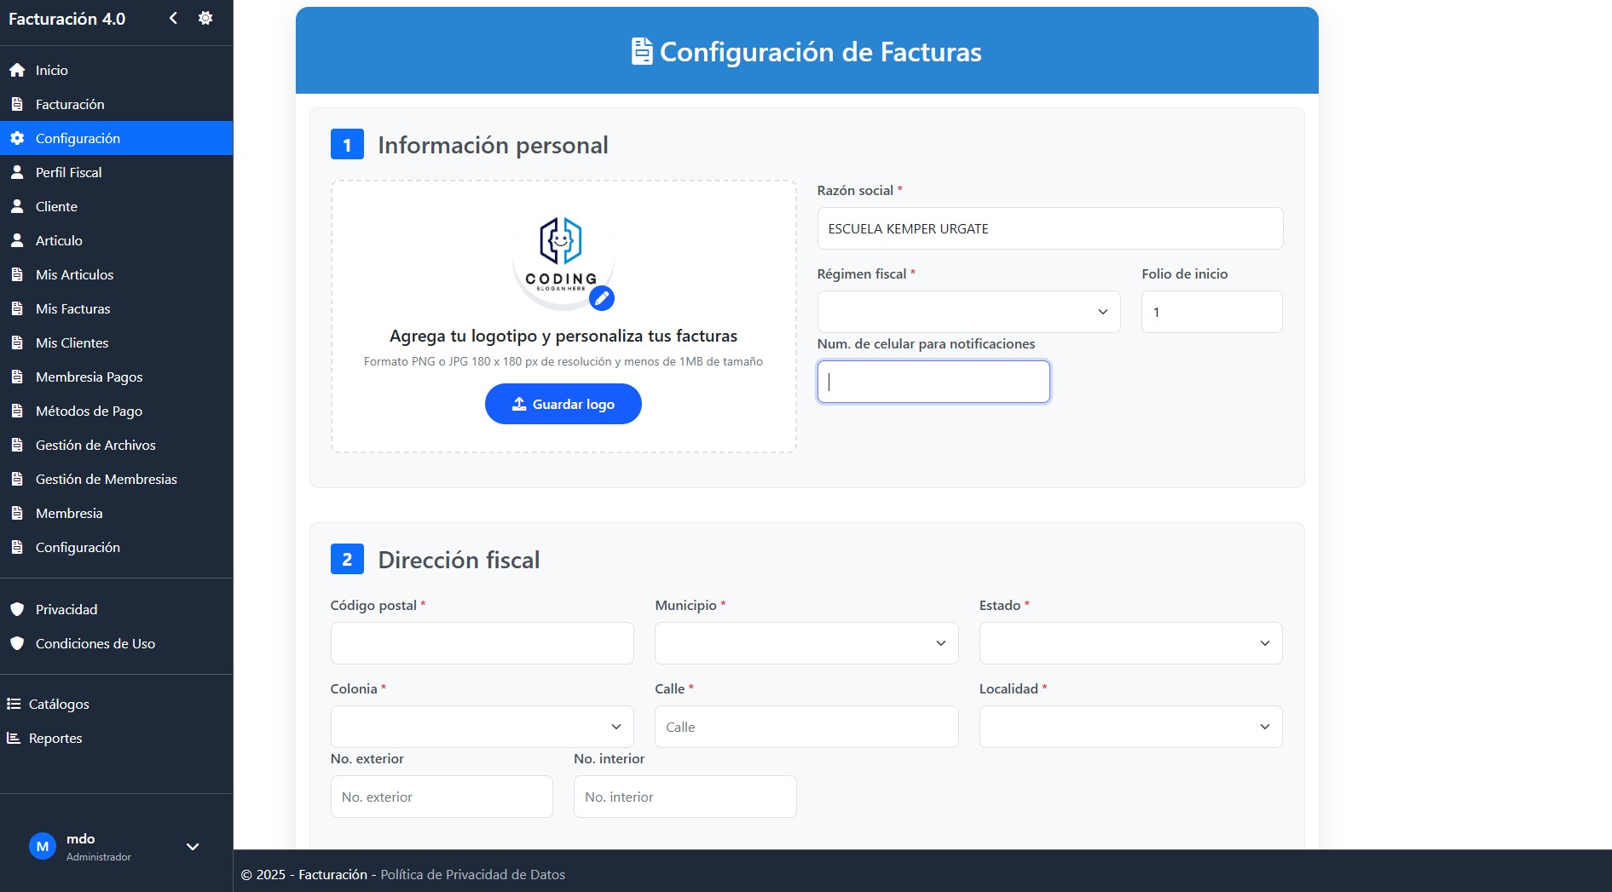Open the Inicio home icon in sidebar

tap(17, 70)
